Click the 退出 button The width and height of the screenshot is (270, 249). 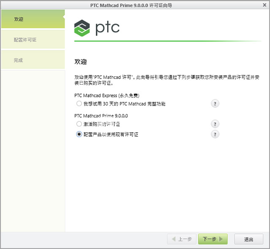click(x=248, y=239)
